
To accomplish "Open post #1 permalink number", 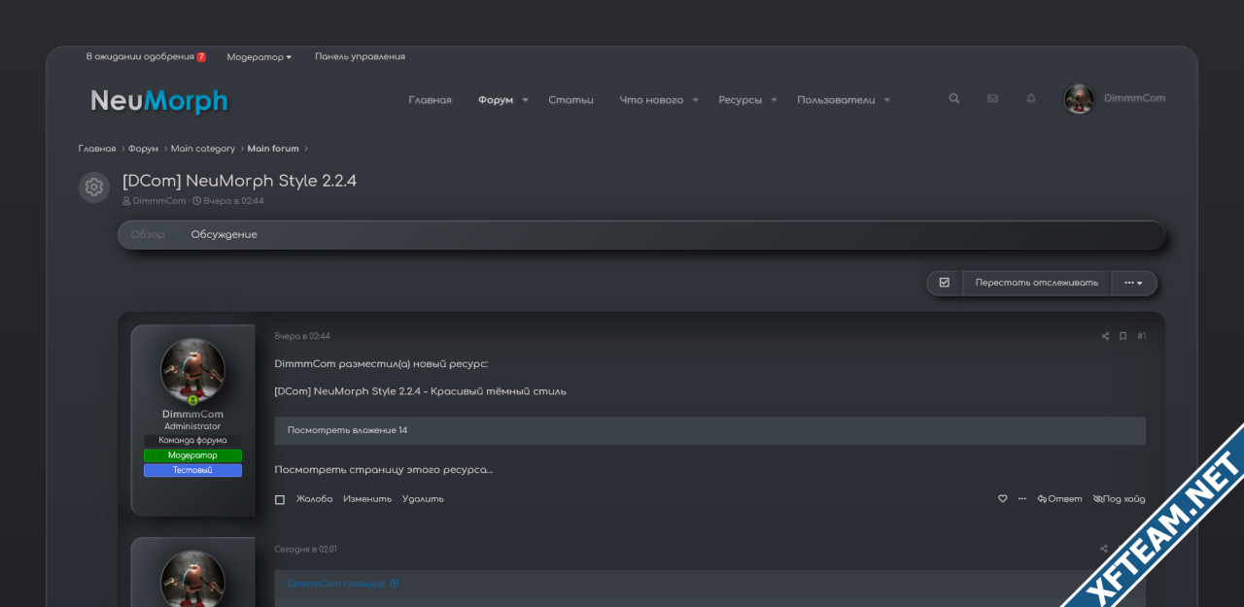I will [1141, 336].
